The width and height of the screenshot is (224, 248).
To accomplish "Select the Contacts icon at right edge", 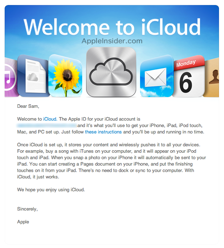I will (214, 78).
